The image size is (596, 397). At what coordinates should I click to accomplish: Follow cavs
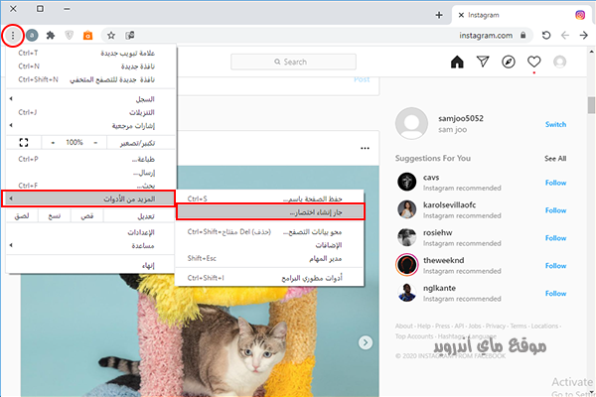pos(555,183)
